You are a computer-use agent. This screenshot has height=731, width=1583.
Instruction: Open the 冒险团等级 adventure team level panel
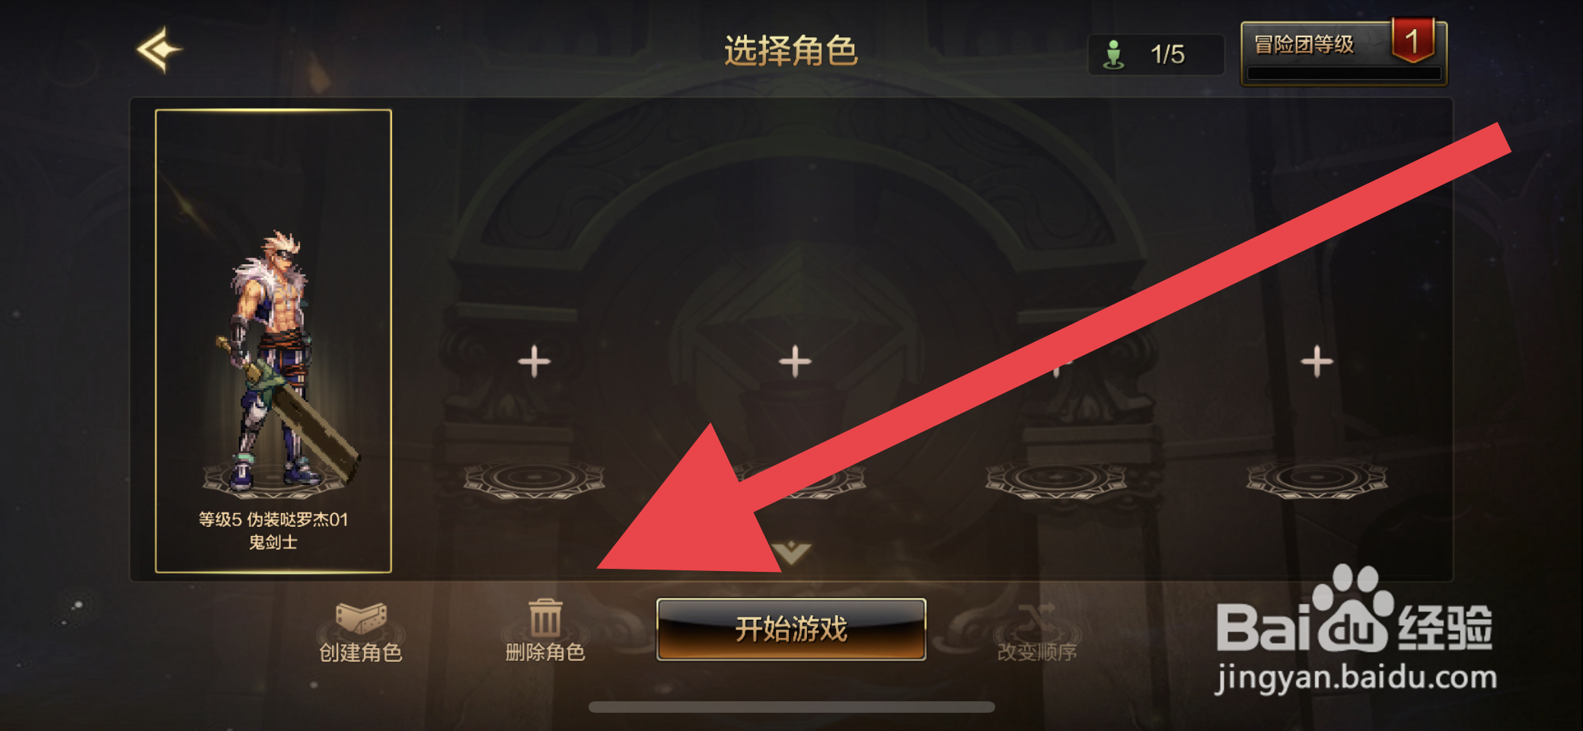1344,53
